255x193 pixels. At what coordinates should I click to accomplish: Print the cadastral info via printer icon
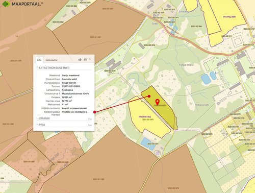tap(85, 60)
